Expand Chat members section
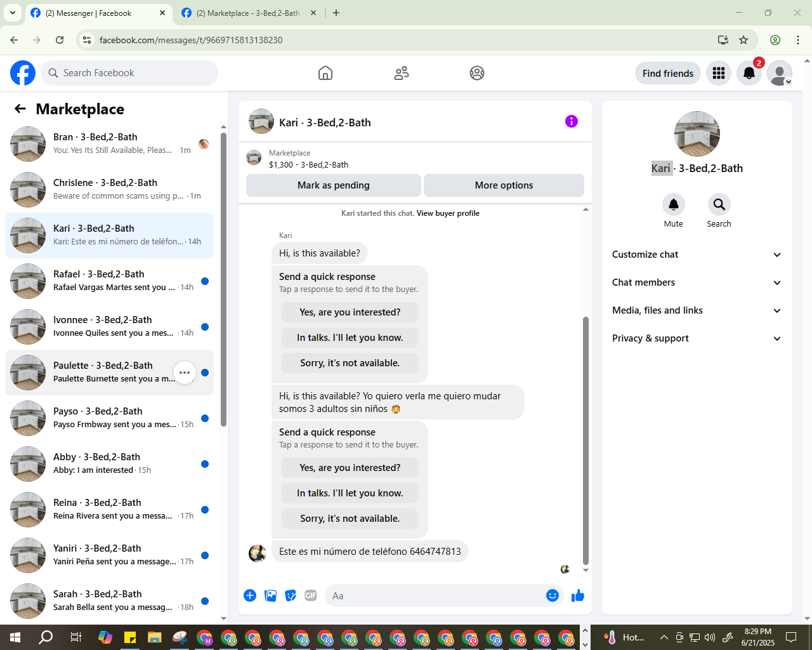Screen dimensions: 812x650 point(697,282)
